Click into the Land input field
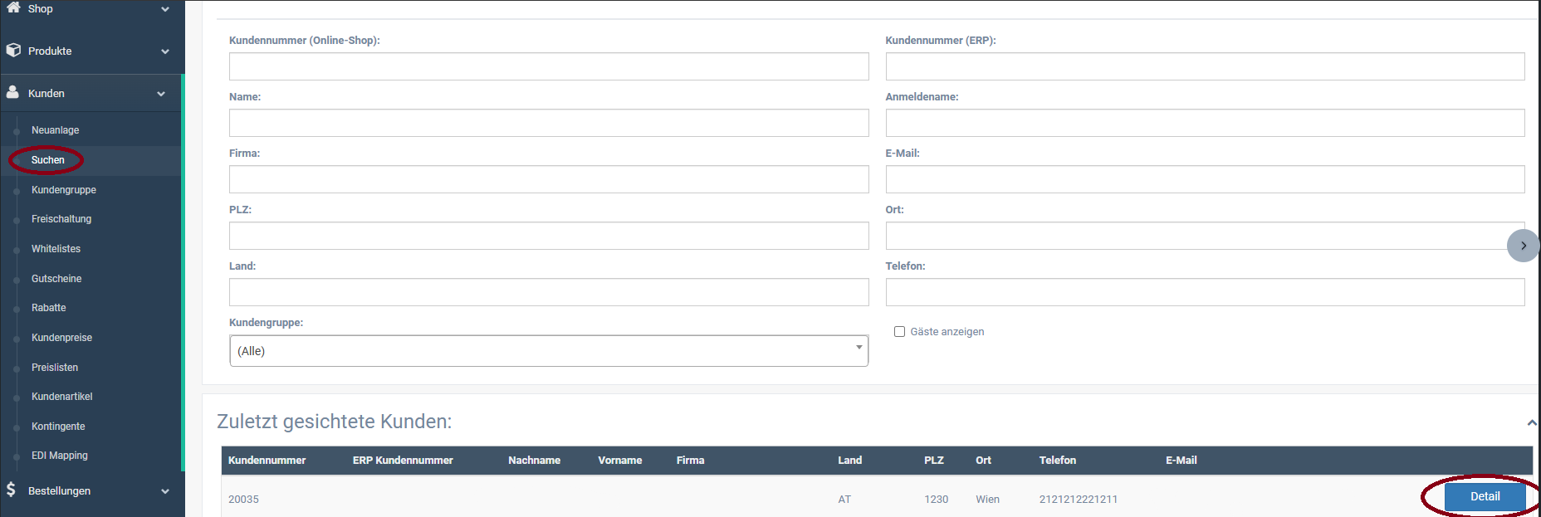 549,292
